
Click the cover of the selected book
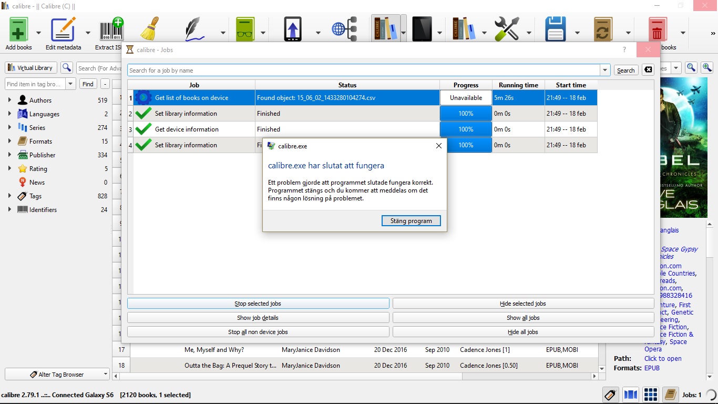(x=684, y=148)
